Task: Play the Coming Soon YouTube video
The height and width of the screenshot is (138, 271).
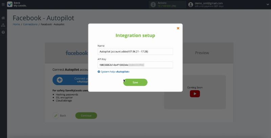Action: pos(195,94)
